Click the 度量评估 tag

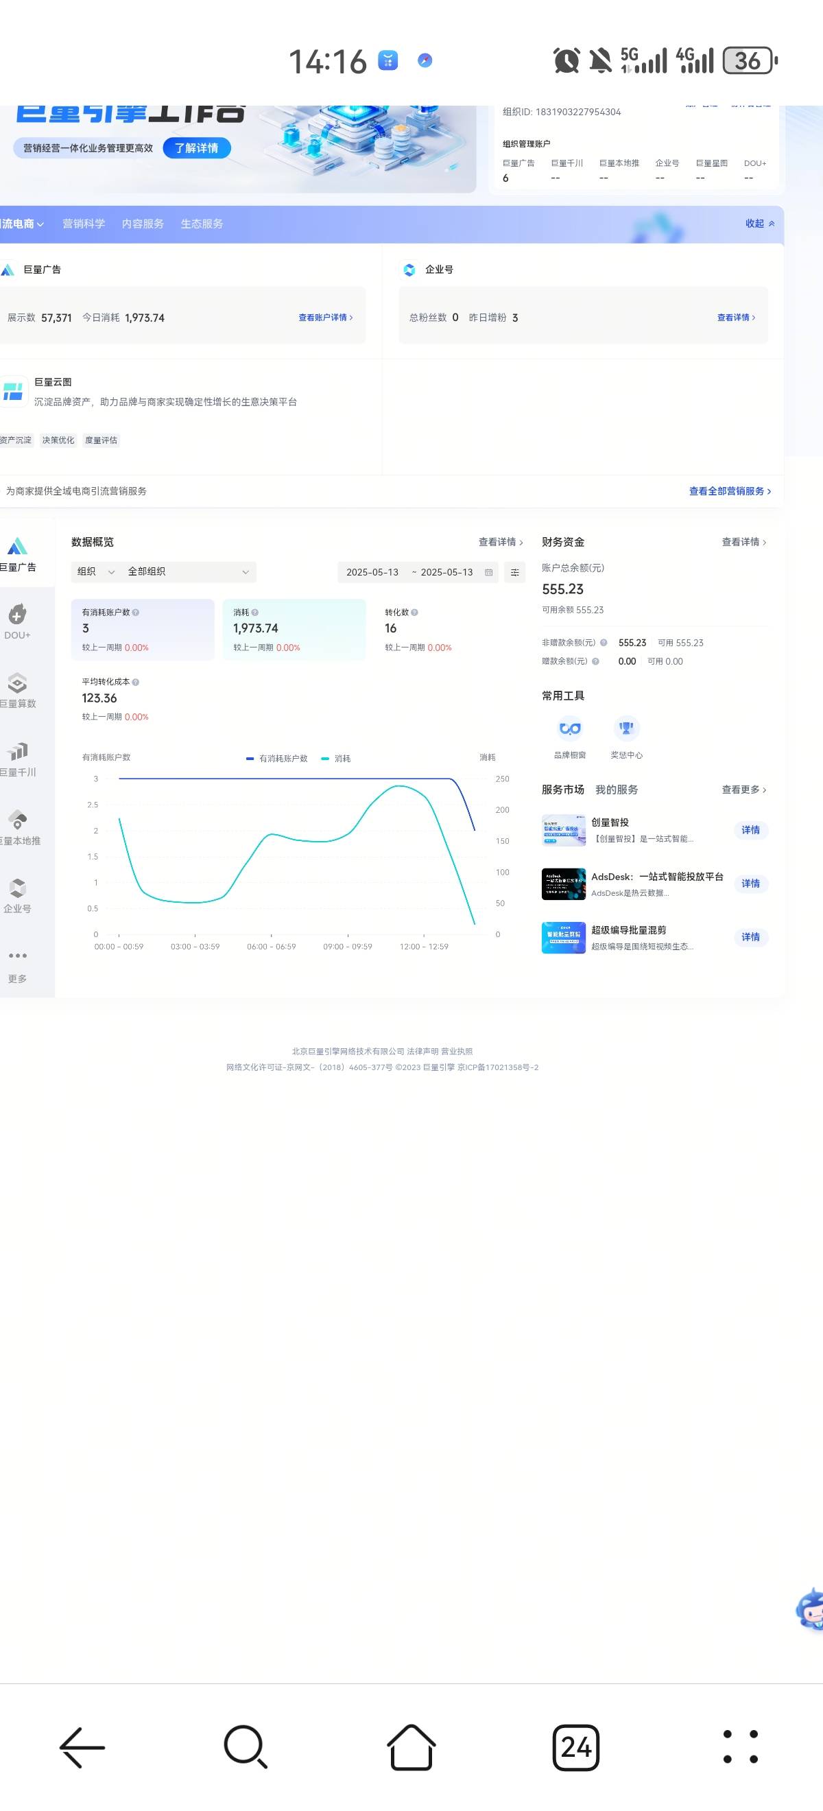(x=102, y=440)
